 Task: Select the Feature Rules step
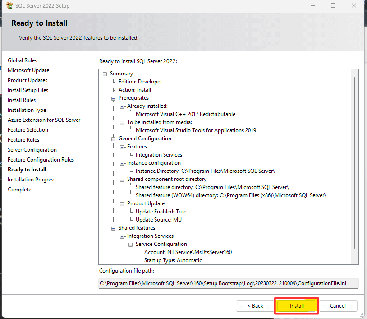(23, 140)
